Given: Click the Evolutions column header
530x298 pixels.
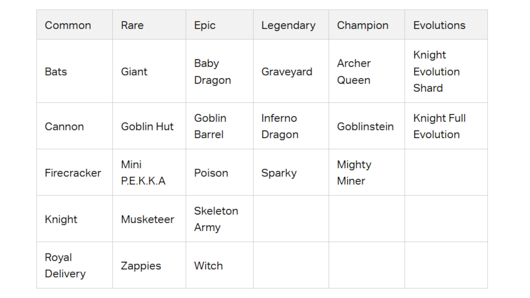Looking at the screenshot, I should (439, 25).
